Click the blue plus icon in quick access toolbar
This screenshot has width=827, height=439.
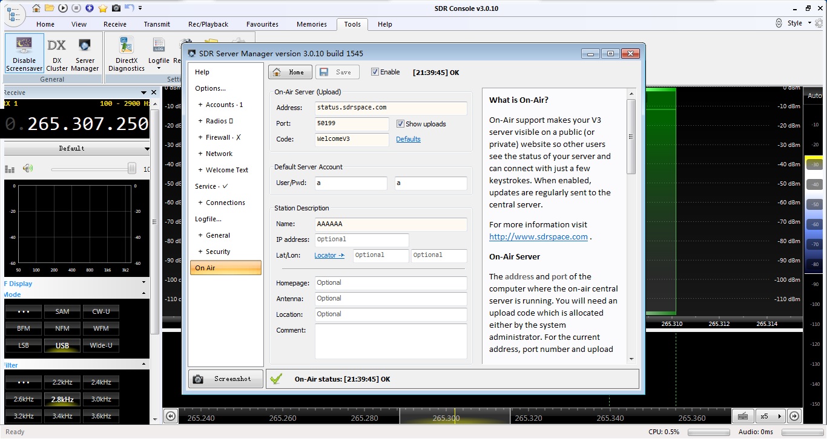(90, 8)
